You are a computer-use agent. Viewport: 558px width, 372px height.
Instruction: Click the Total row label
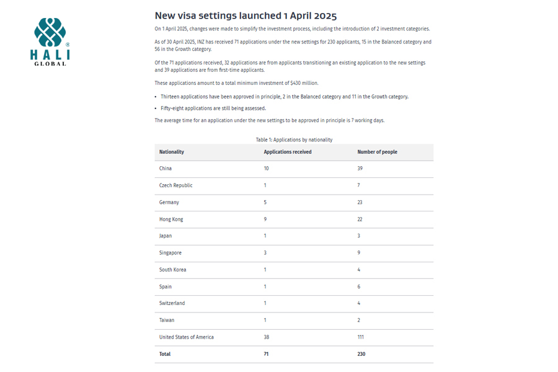pos(165,354)
